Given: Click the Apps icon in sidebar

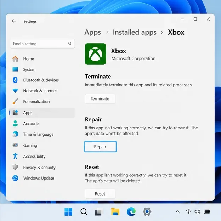Looking at the screenshot, I should coord(15,113).
